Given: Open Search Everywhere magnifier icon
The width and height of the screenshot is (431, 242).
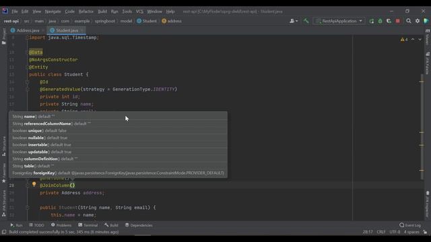Looking at the screenshot, I should tap(409, 21).
